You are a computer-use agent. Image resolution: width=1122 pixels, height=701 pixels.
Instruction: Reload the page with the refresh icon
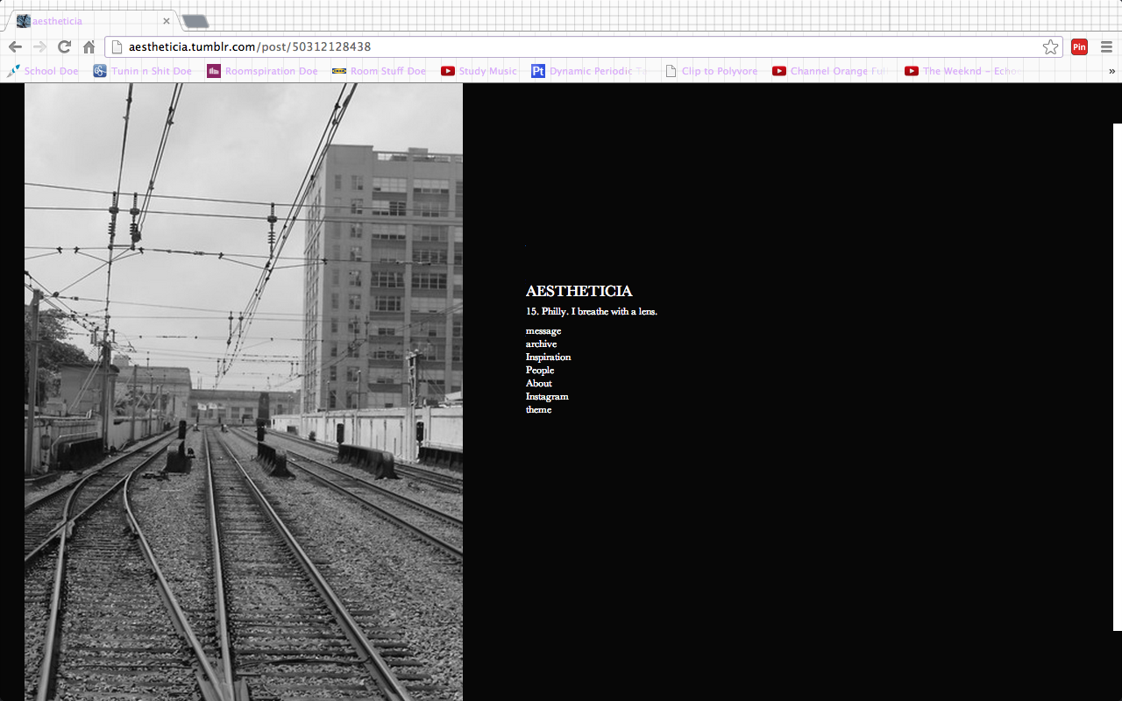tap(64, 47)
